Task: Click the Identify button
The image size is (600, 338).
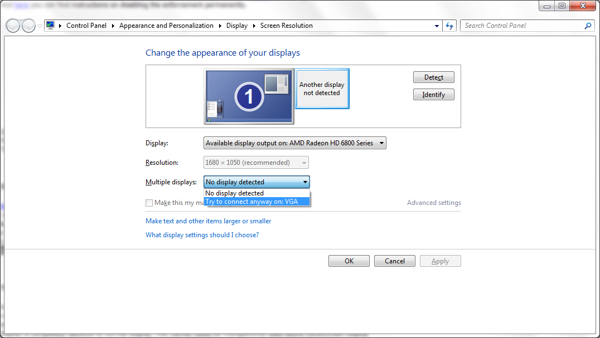Action: (x=433, y=94)
